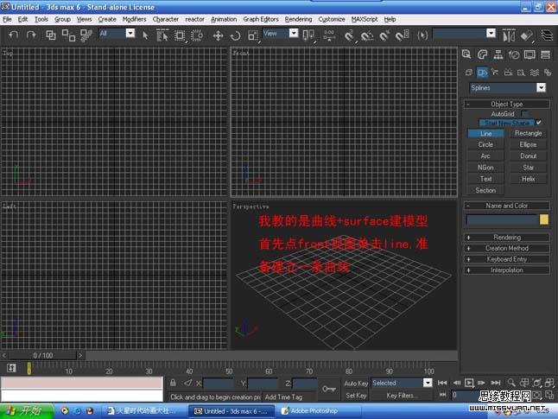Open the Graph Editors menu
Image resolution: width=558 pixels, height=419 pixels.
click(261, 19)
